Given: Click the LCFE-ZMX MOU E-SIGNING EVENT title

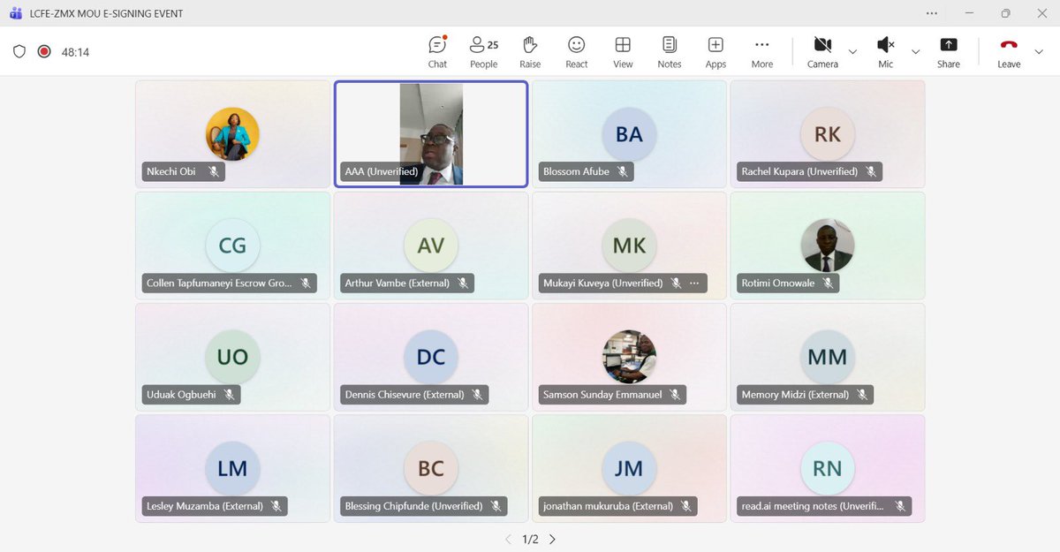Looking at the screenshot, I should point(107,14).
